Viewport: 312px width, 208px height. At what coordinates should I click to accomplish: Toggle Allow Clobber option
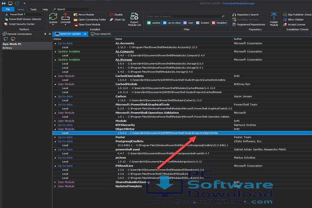293,19
